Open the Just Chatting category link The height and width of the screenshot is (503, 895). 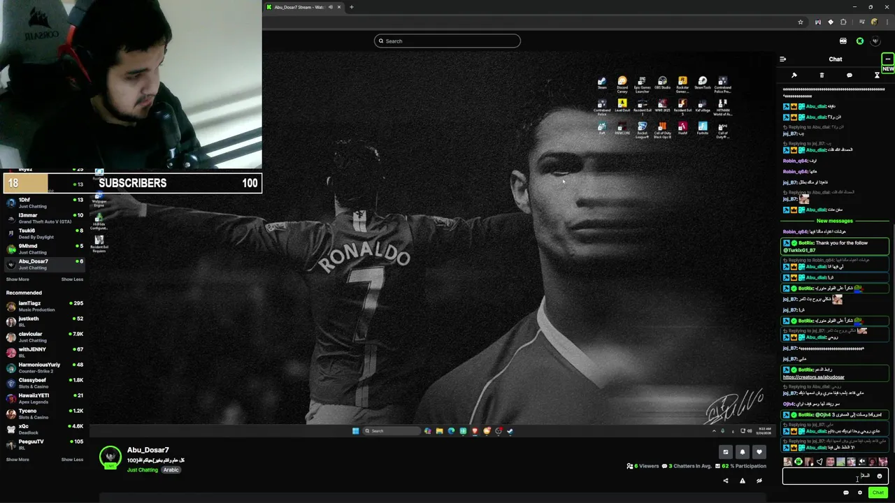click(x=143, y=470)
